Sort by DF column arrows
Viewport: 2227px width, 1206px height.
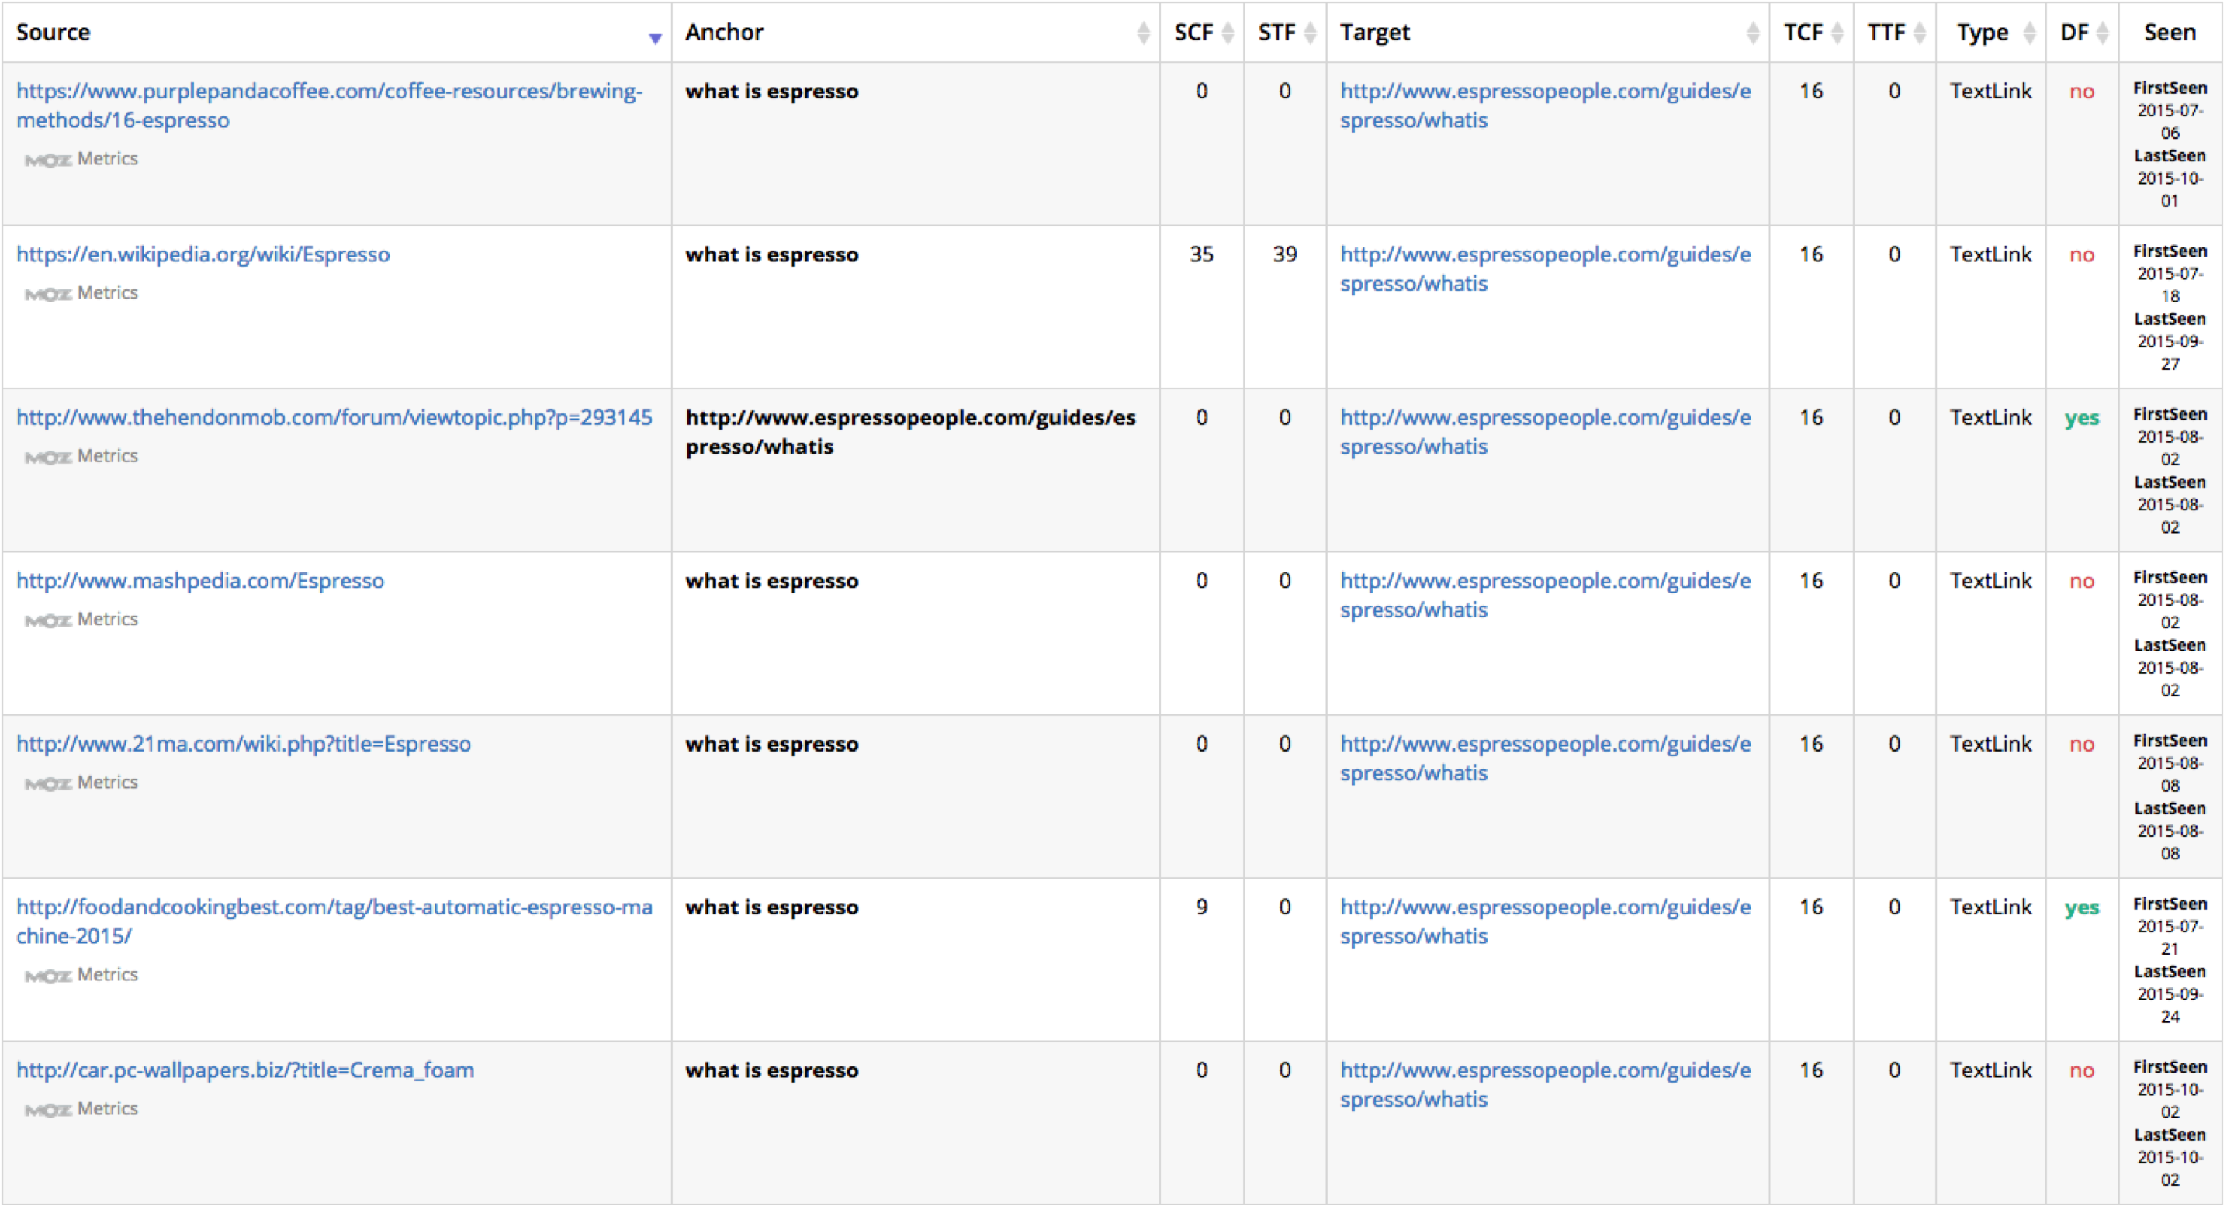tap(2103, 33)
